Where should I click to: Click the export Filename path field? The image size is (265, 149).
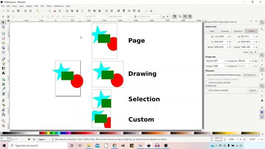224,74
